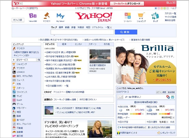The image size is (189, 138).
Task: Expand the date header 2013年9月4日 arrow
Action: 135,102
